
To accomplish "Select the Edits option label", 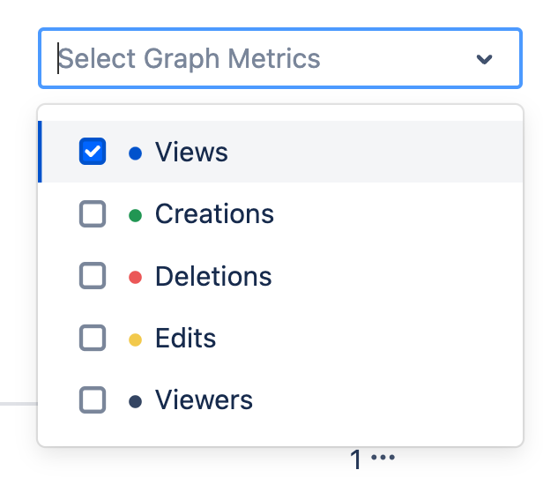I will point(185,338).
